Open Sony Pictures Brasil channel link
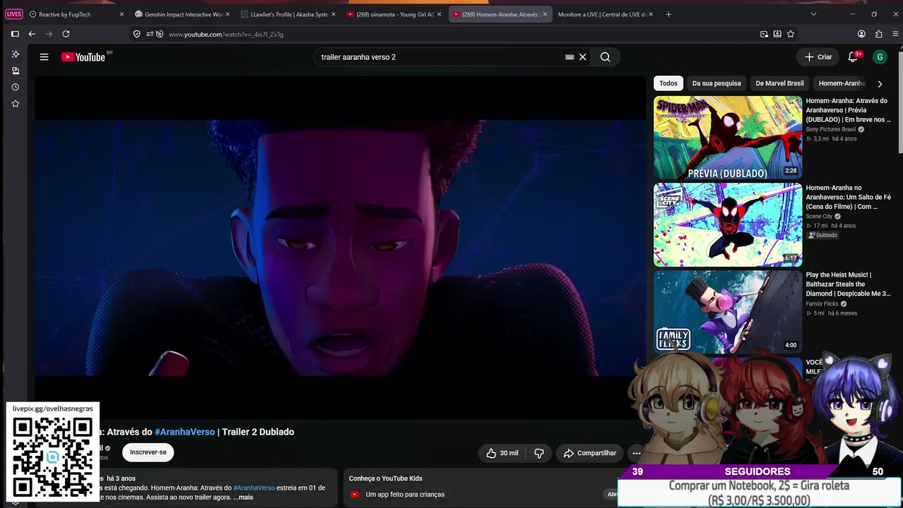Screen dimensions: 903x508 pyautogui.click(x=831, y=129)
